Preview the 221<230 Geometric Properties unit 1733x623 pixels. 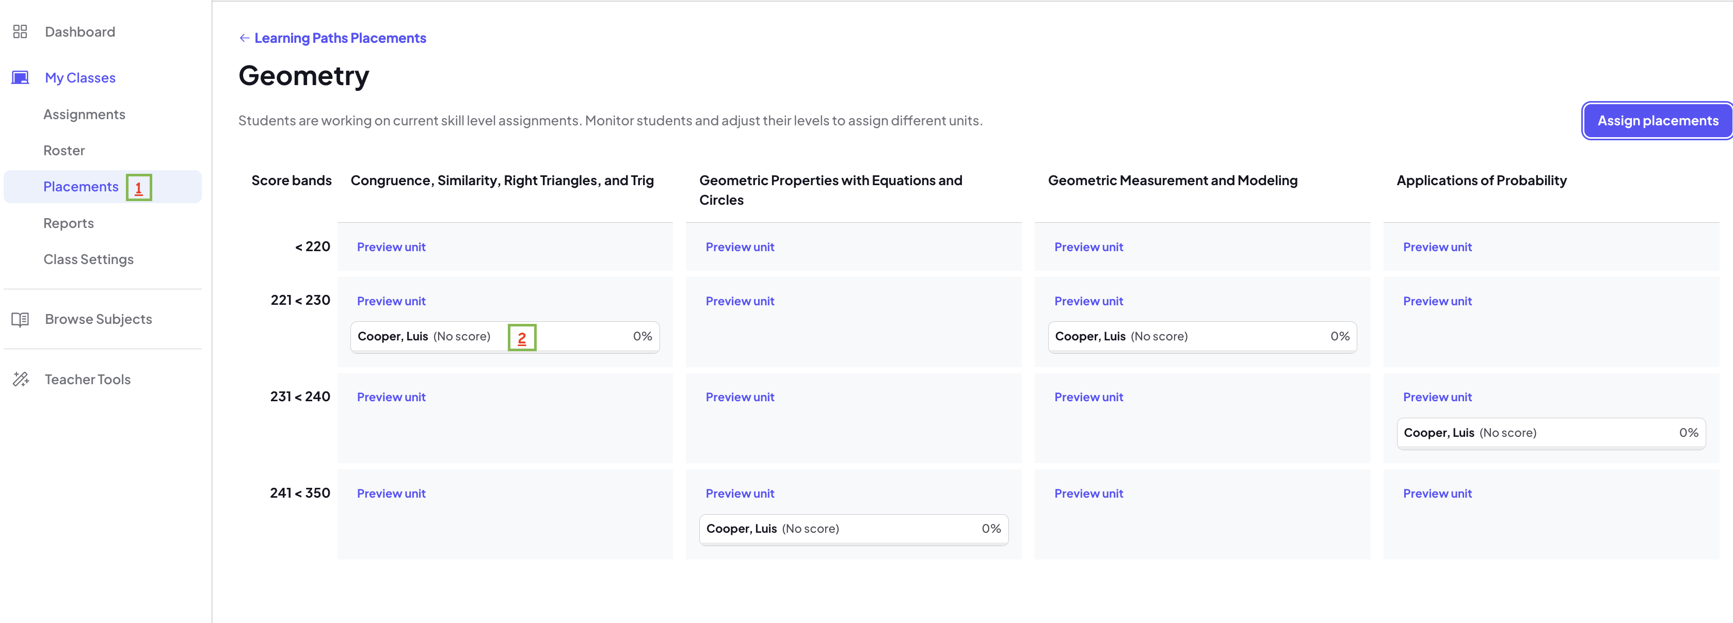tap(740, 302)
